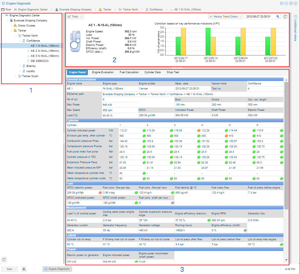Click the search magnifier in the date field
The image size is (300, 274).
[x=278, y=17]
